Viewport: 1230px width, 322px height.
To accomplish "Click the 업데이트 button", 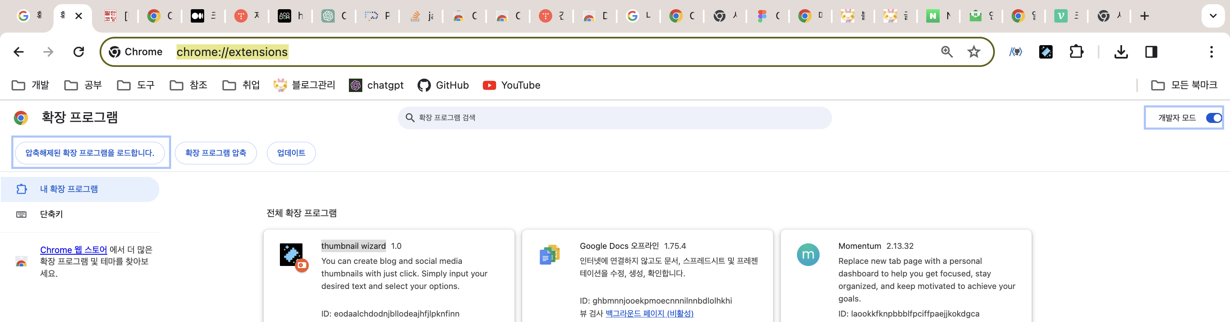I will click(291, 153).
